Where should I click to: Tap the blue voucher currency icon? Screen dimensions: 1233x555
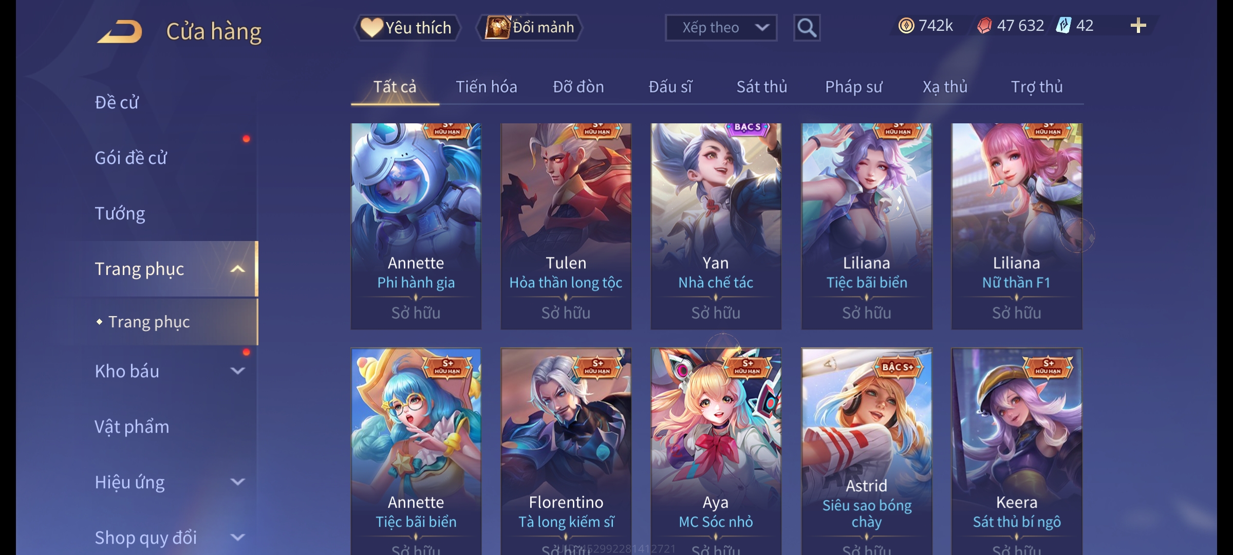tap(1063, 25)
